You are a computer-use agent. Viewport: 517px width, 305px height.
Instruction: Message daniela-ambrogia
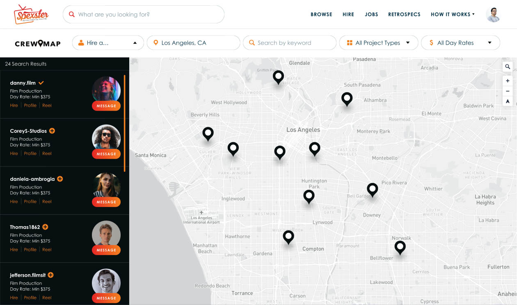click(106, 202)
